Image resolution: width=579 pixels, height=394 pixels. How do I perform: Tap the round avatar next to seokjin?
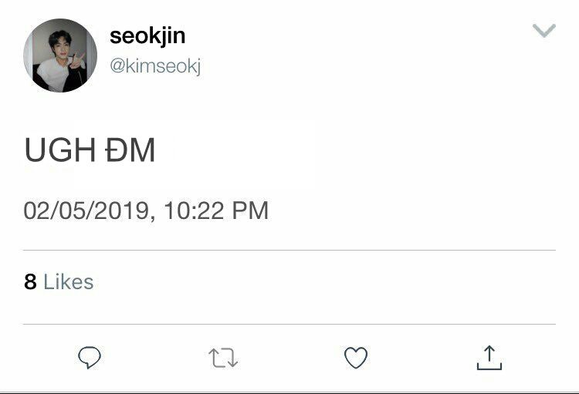(x=59, y=56)
